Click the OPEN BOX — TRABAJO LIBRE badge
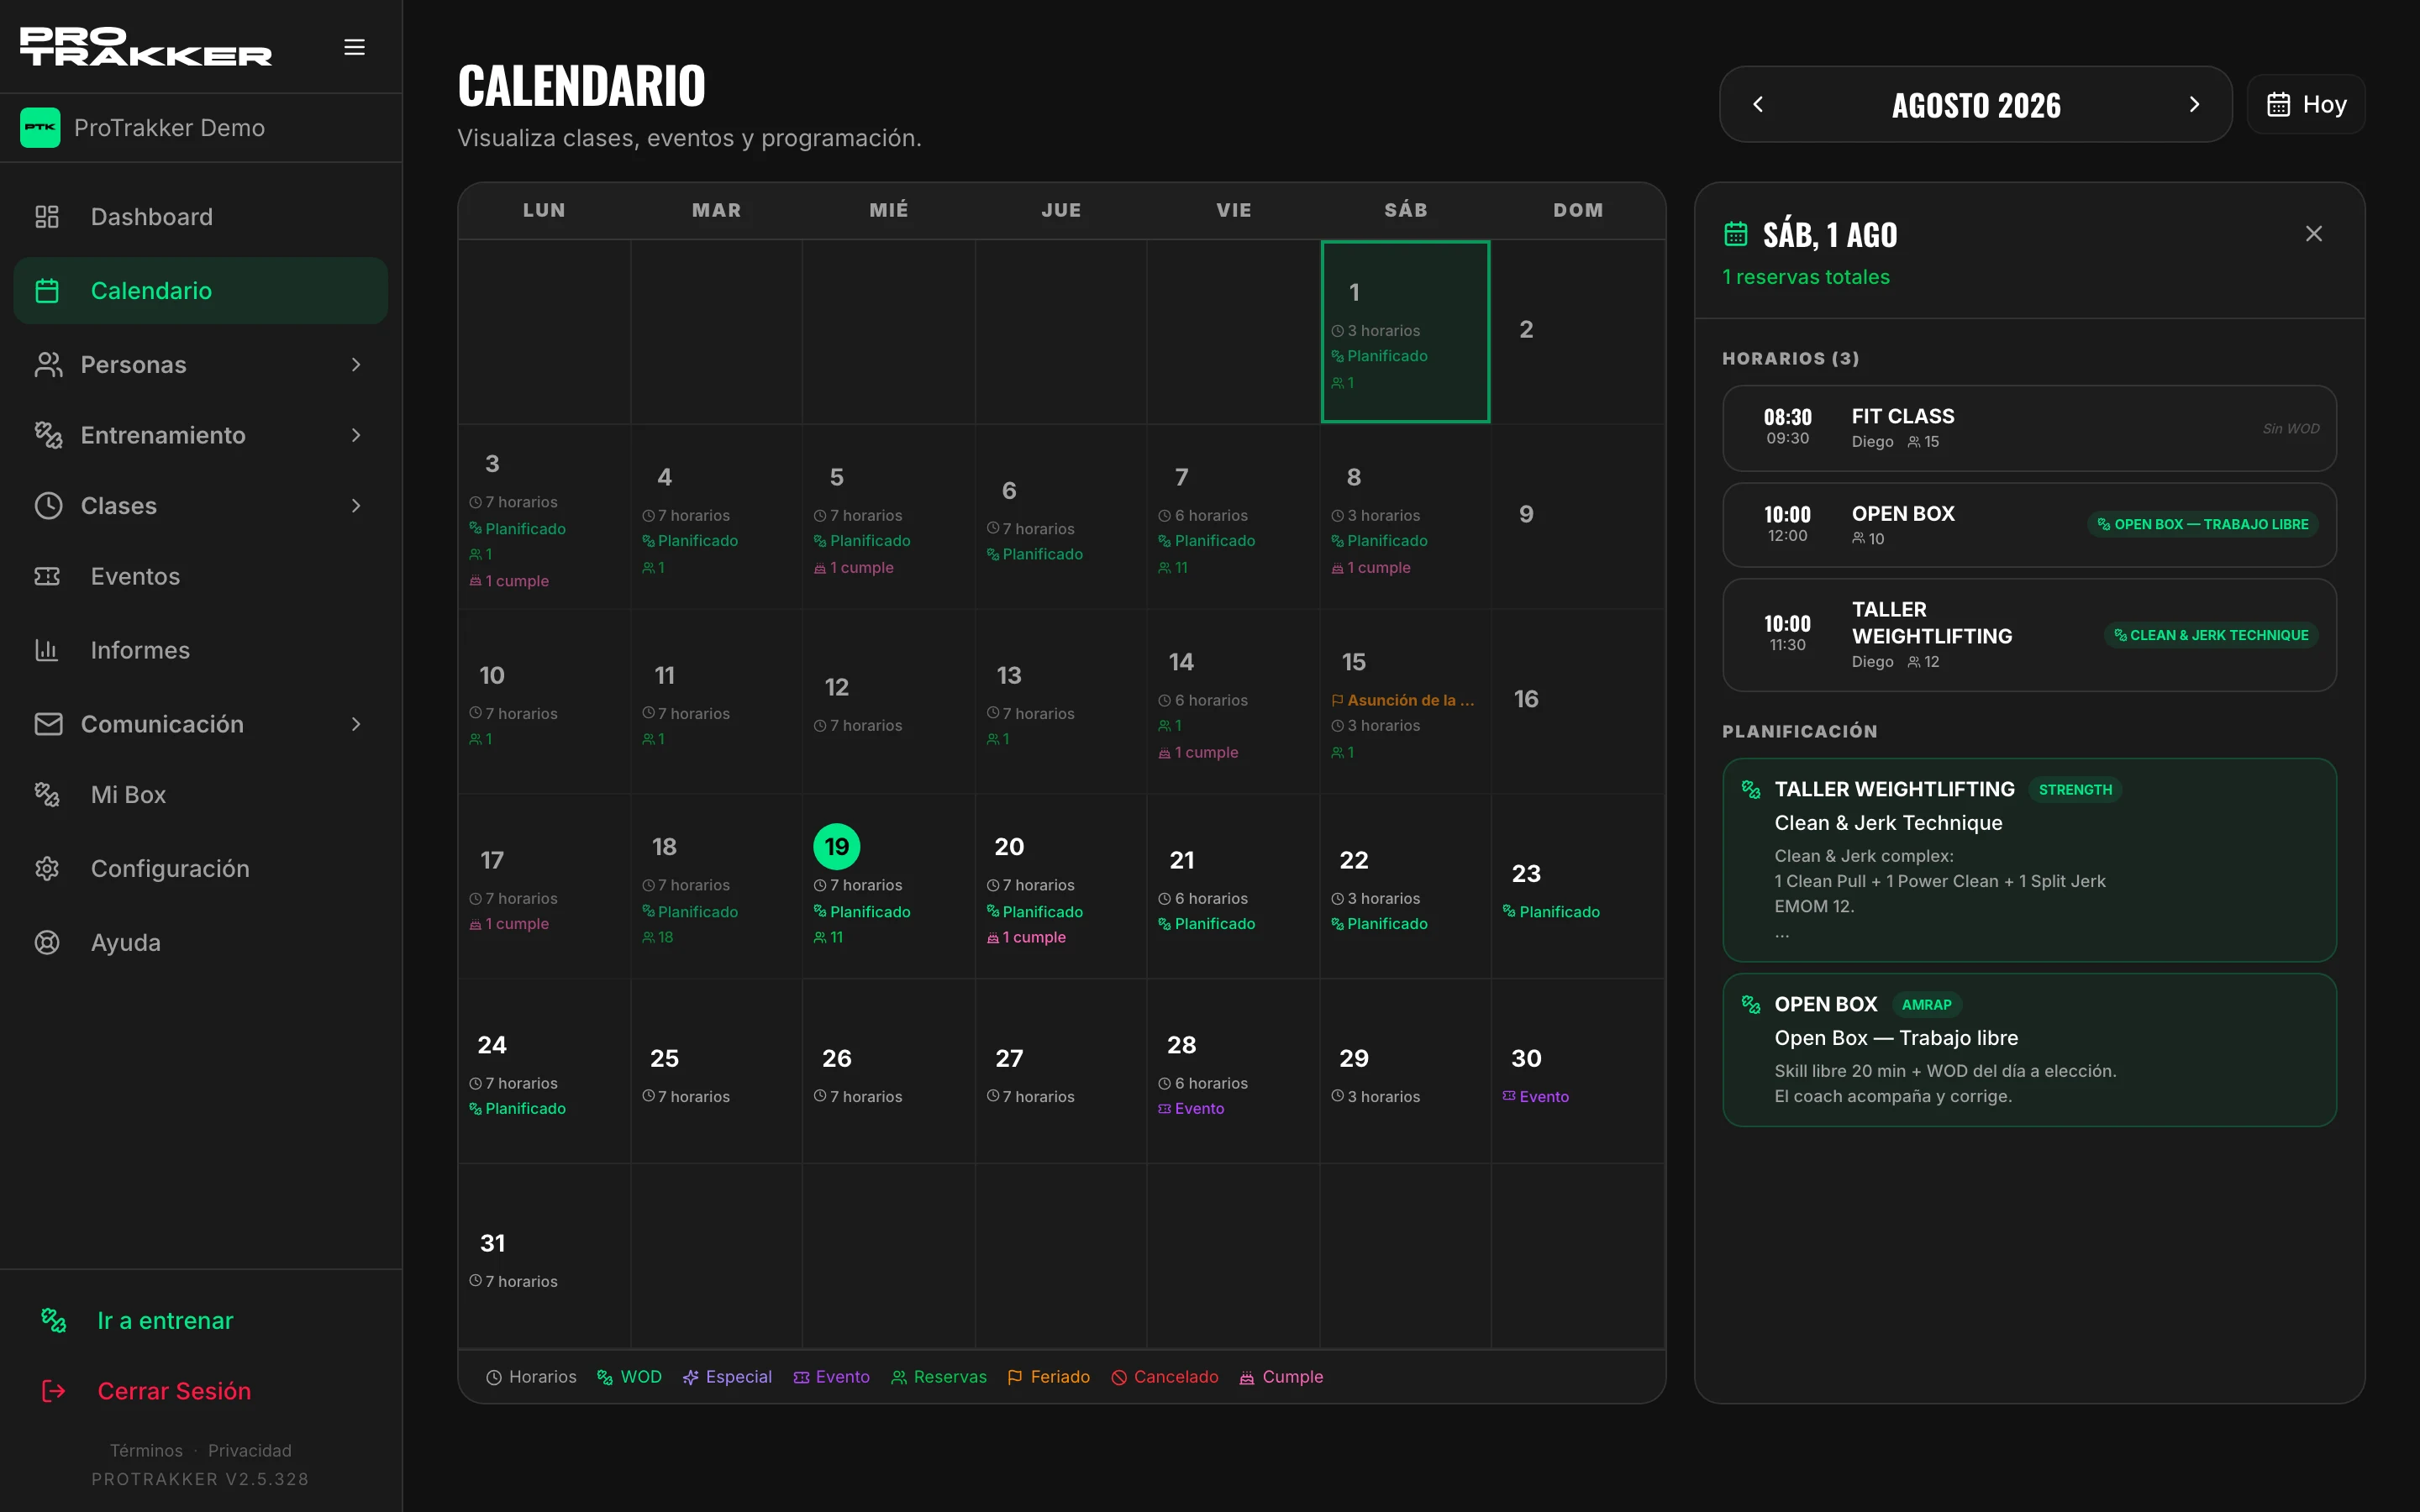This screenshot has width=2420, height=1512. tap(2203, 524)
